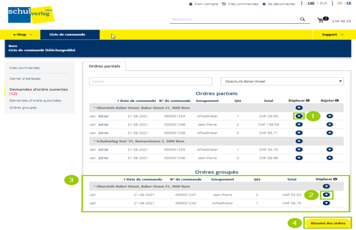The image size is (356, 230).
Task: Reject order 000031246
Action: (x=330, y=158)
